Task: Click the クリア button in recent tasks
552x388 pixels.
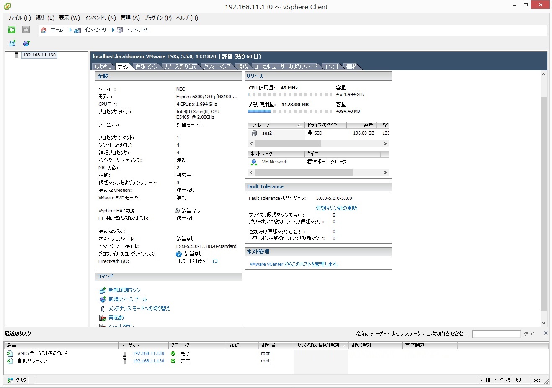Action: point(529,334)
